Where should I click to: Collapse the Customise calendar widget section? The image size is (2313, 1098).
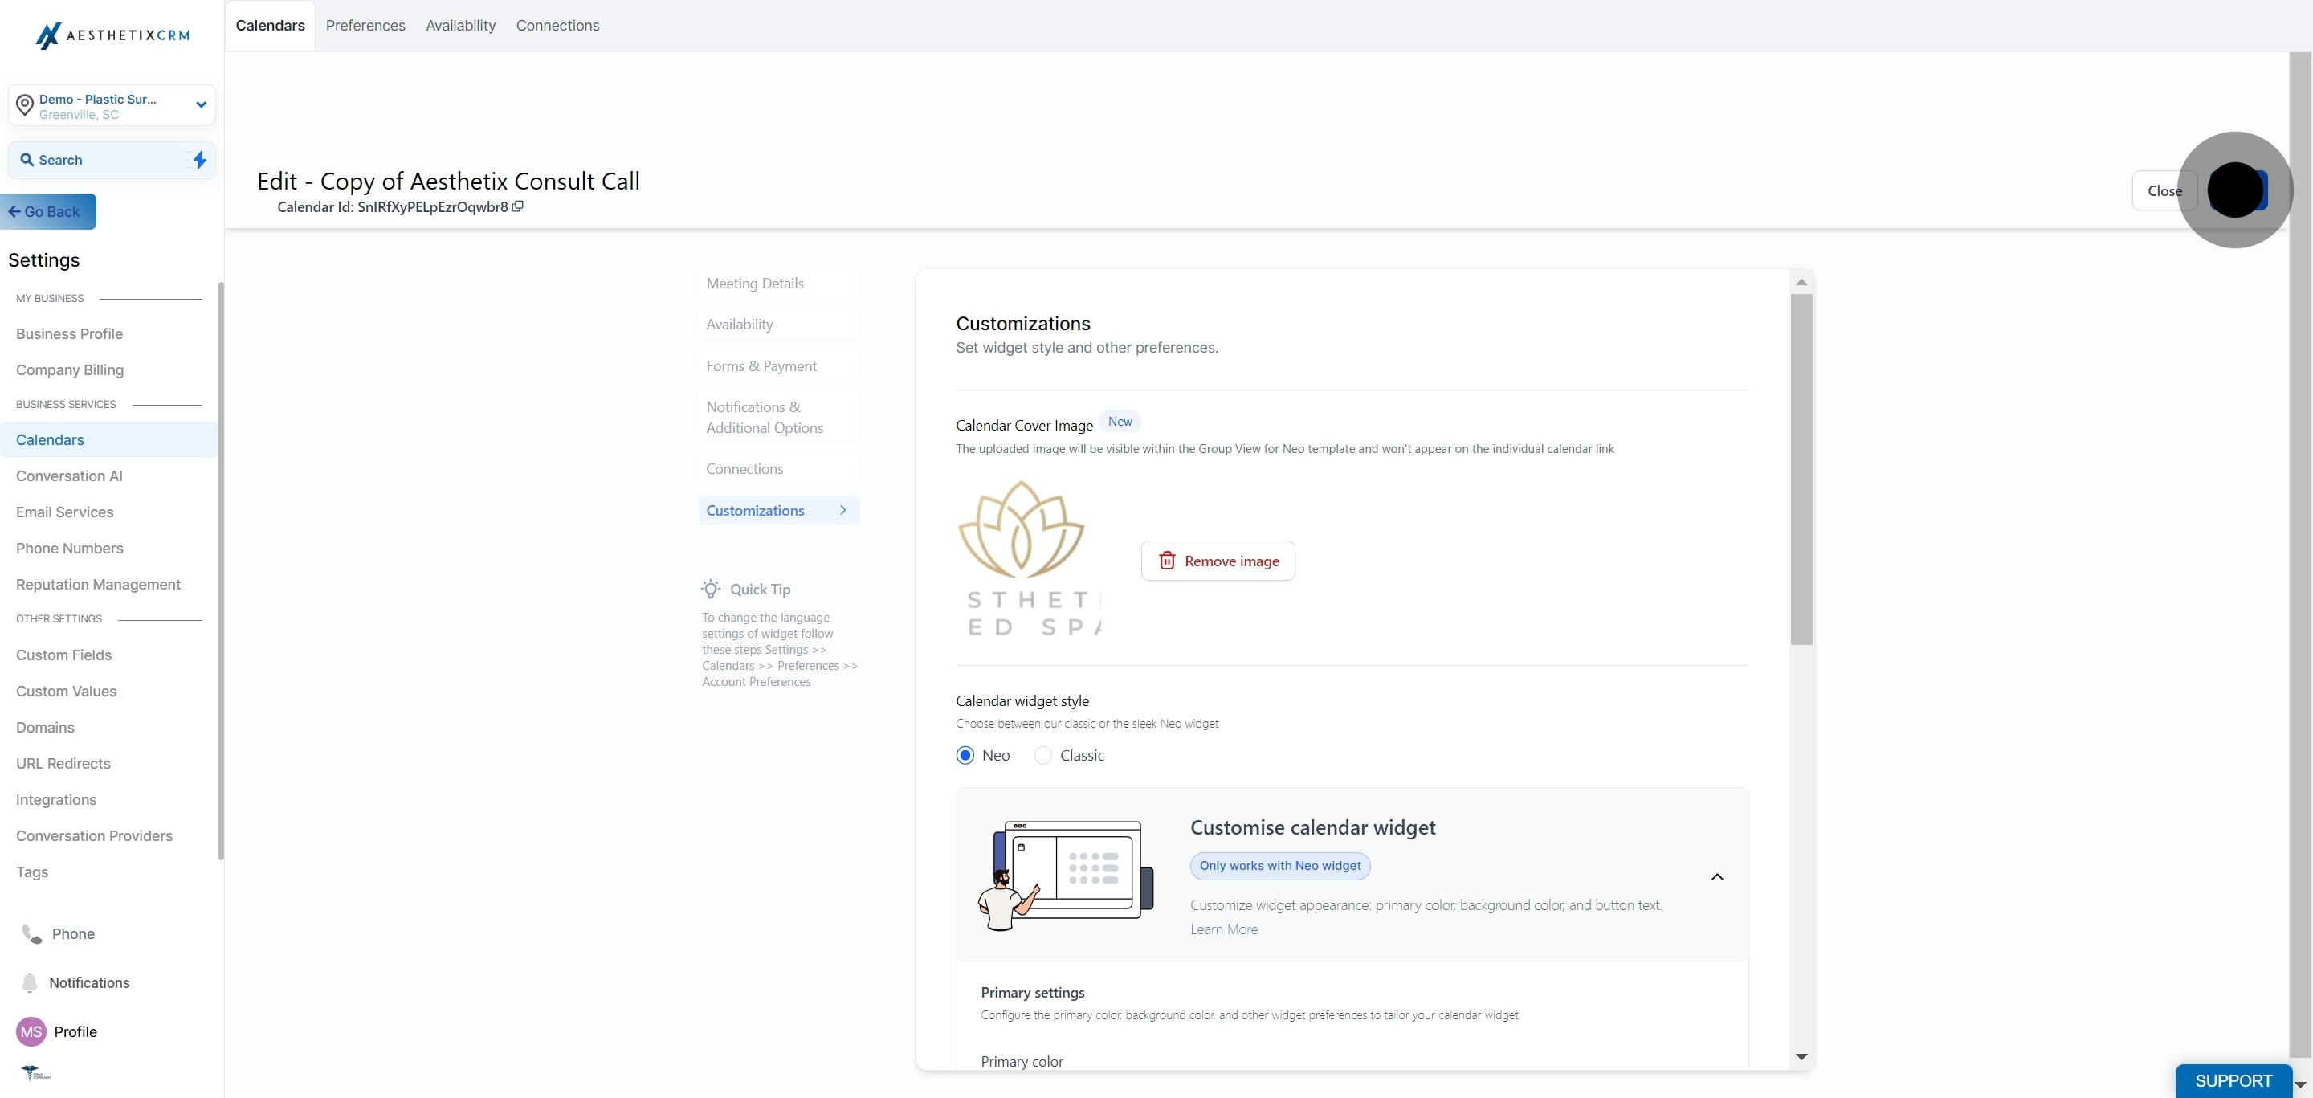tap(1717, 876)
